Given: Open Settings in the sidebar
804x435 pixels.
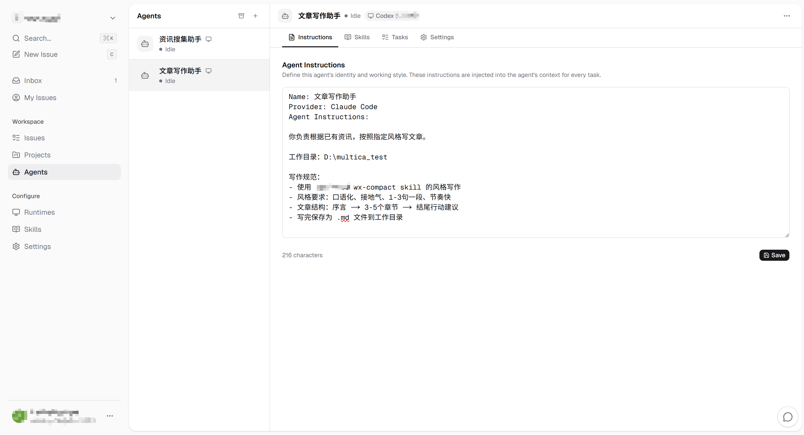Looking at the screenshot, I should coord(64,246).
